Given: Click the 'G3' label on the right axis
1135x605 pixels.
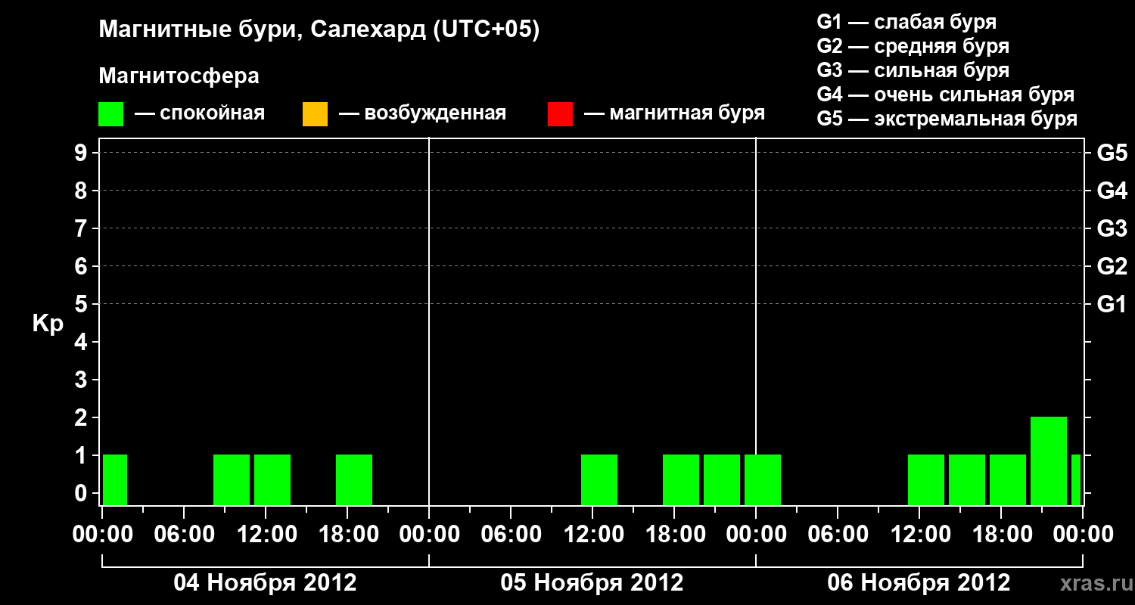Looking at the screenshot, I should click(1112, 228).
